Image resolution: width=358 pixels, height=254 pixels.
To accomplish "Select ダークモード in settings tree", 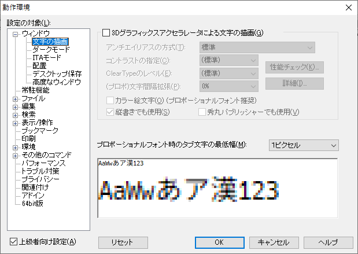I will [51, 50].
